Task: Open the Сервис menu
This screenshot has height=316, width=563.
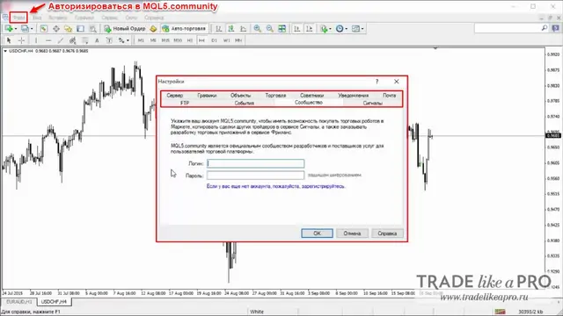Action: 109,18
